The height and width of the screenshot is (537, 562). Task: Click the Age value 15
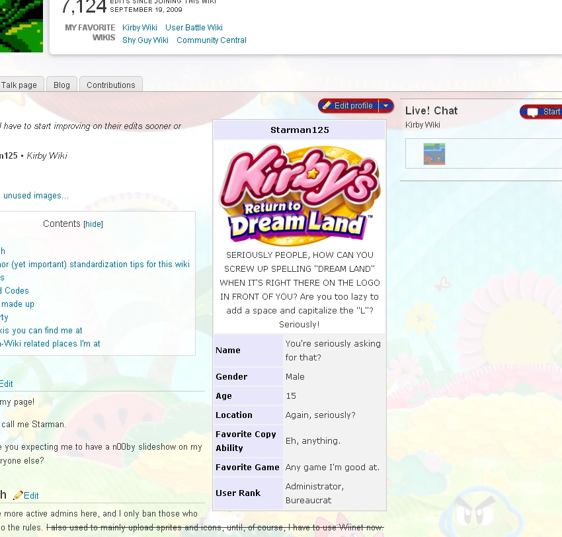(x=291, y=395)
